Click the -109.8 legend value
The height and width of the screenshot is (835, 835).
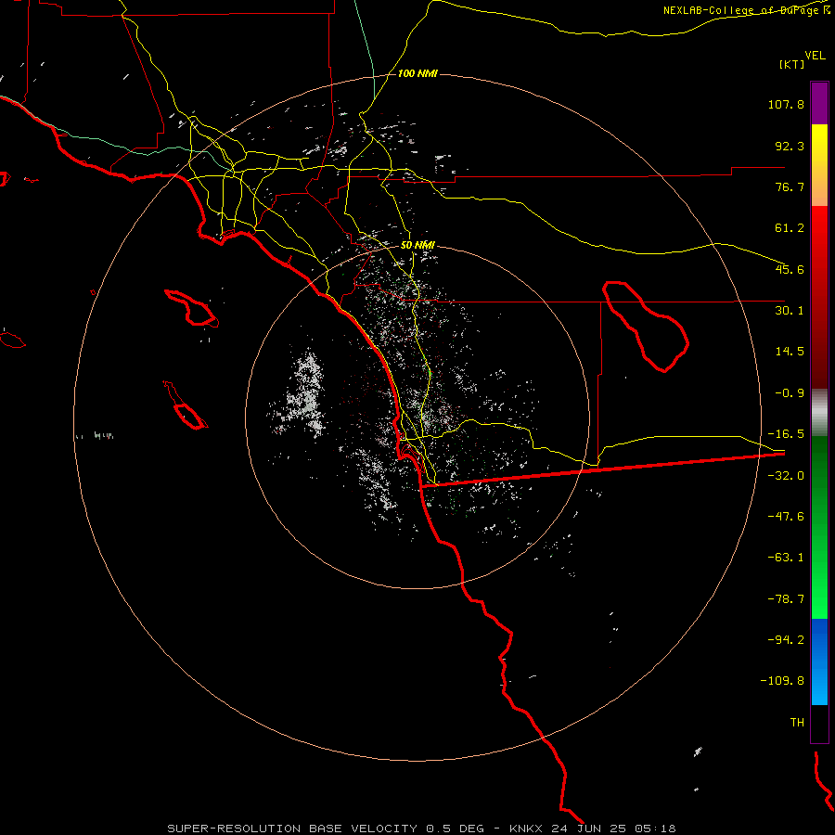pyautogui.click(x=782, y=681)
